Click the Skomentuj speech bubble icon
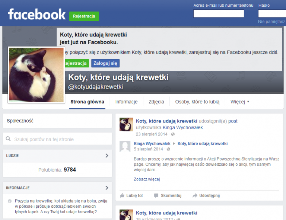Viewport: 286px width, 220px height. tap(156, 195)
